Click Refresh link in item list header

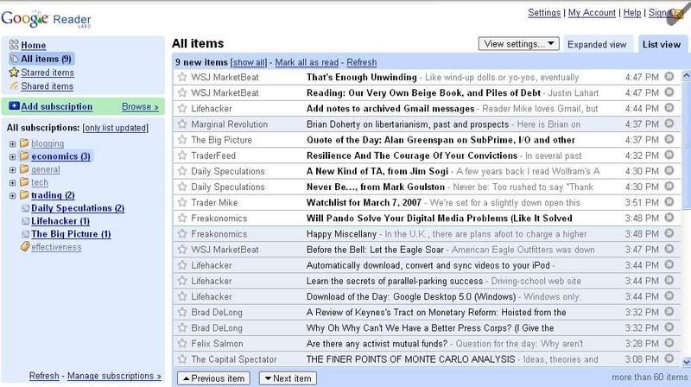pos(361,62)
